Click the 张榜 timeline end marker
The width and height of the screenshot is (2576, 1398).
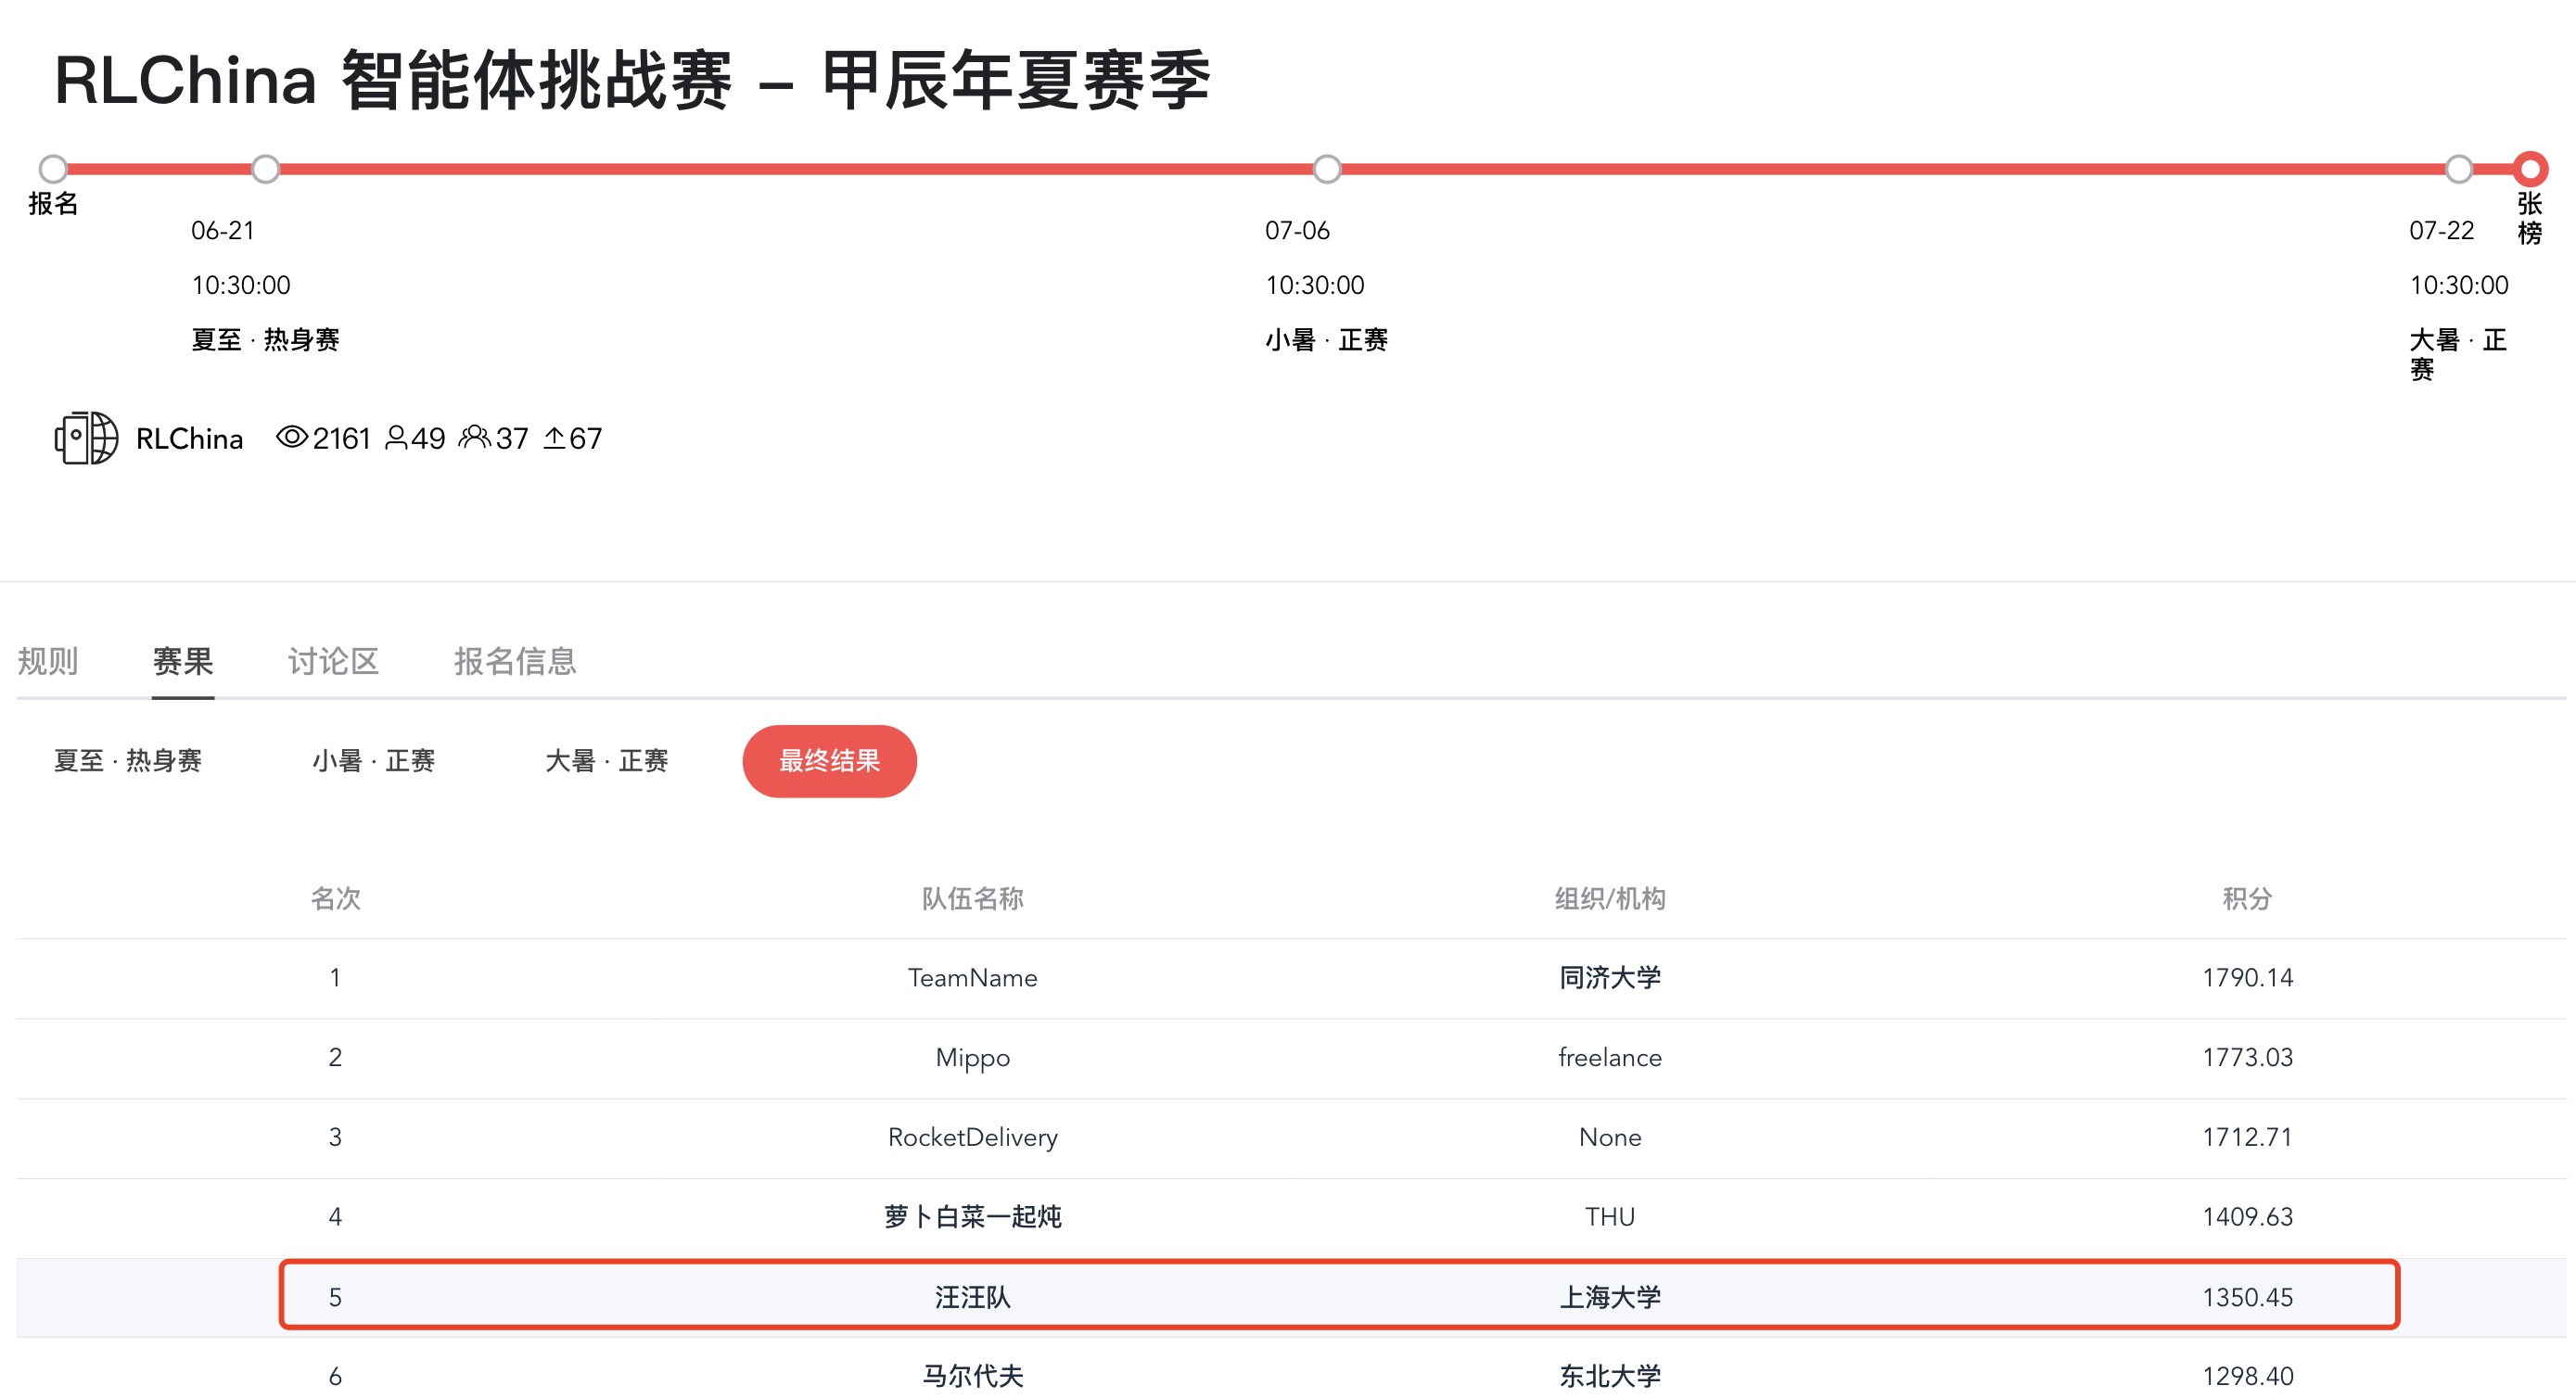(x=2530, y=169)
